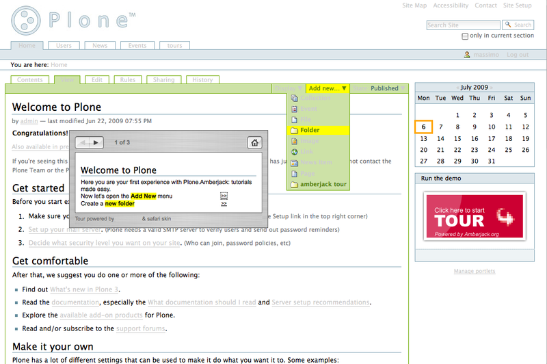Click the Click here to start TOUR banner
547x364 pixels.
point(475,216)
